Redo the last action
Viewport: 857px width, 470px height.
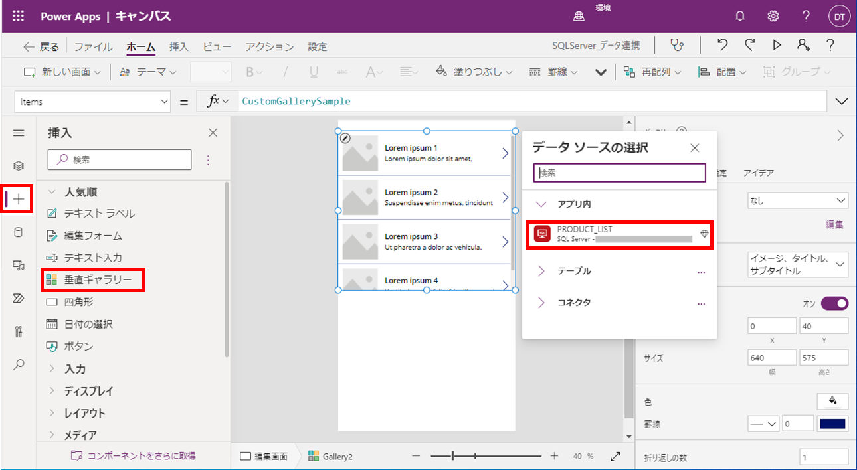click(x=750, y=45)
